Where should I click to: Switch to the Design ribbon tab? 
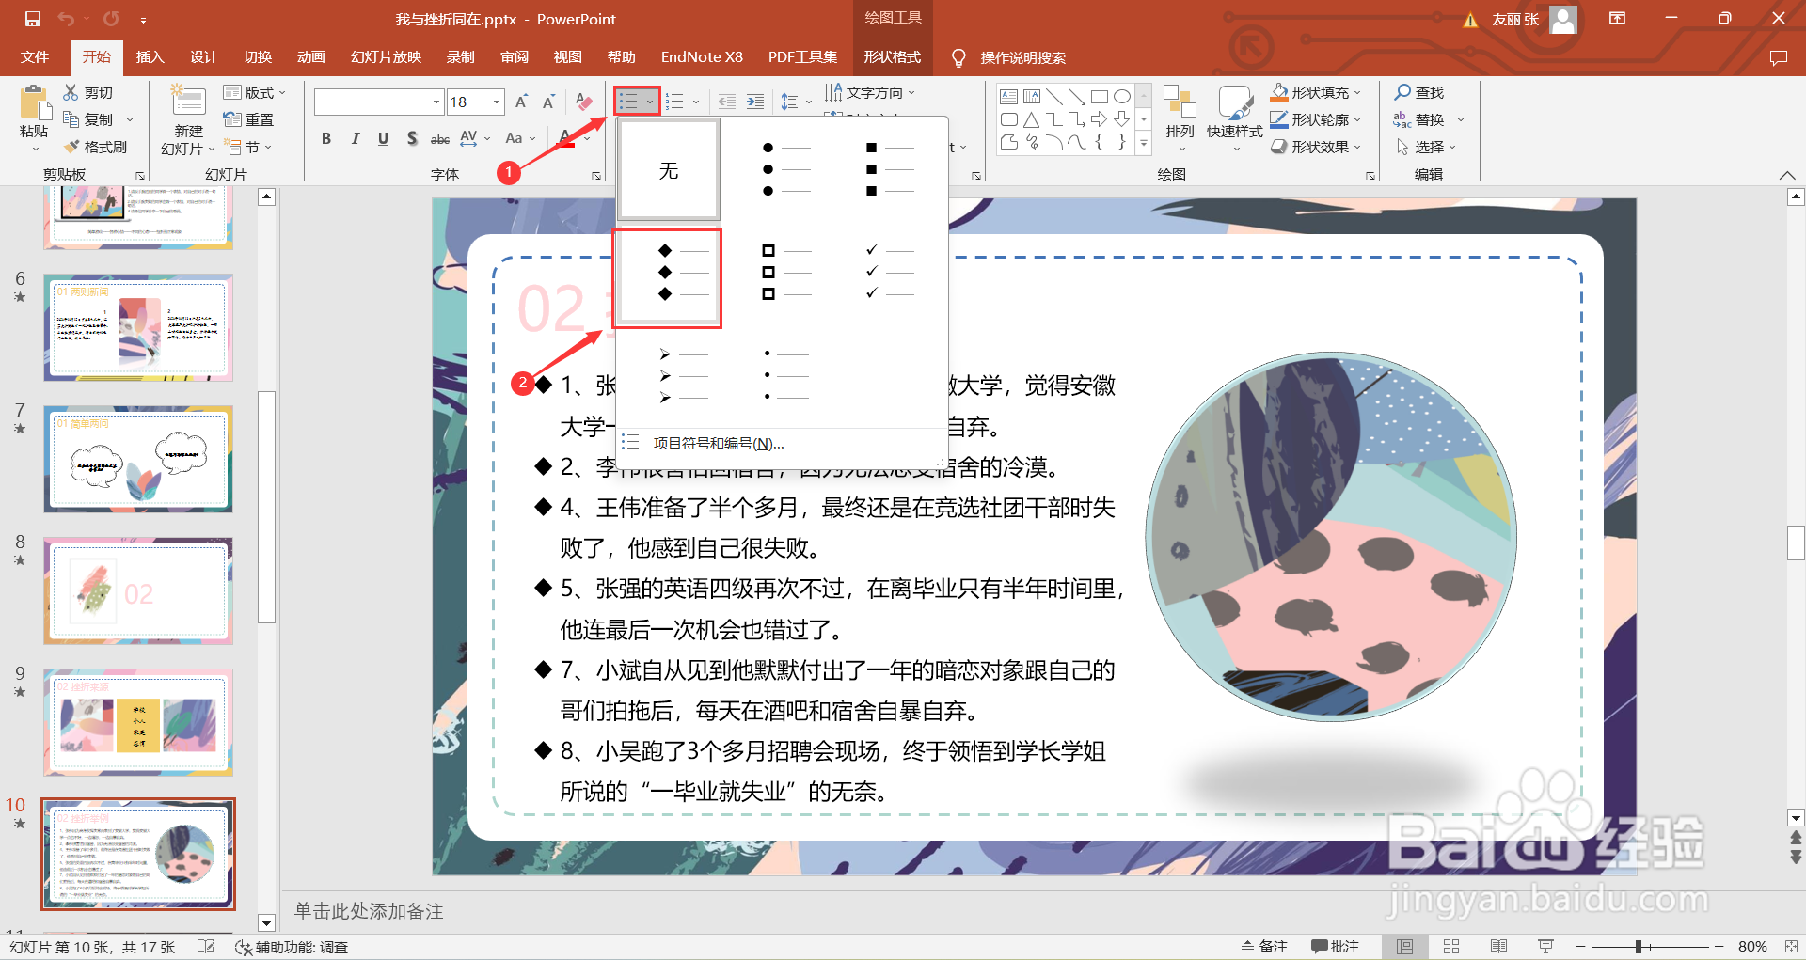click(204, 57)
